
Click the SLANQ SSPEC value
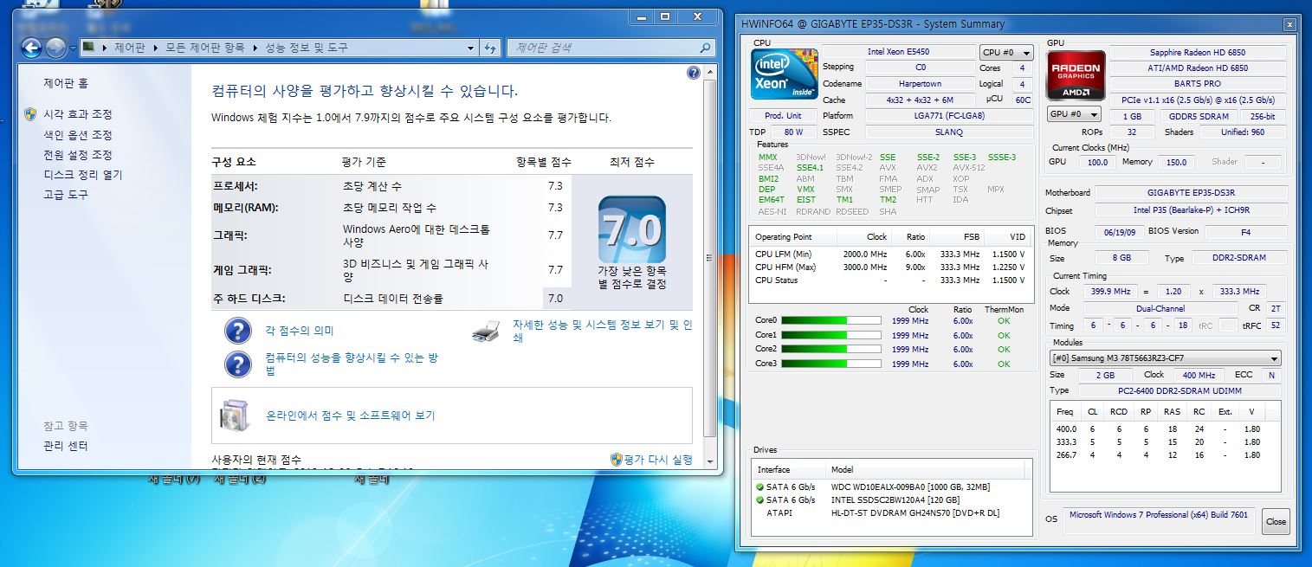[950, 132]
